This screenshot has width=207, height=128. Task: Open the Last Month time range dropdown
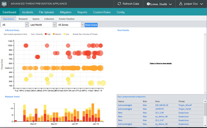pos(42,25)
